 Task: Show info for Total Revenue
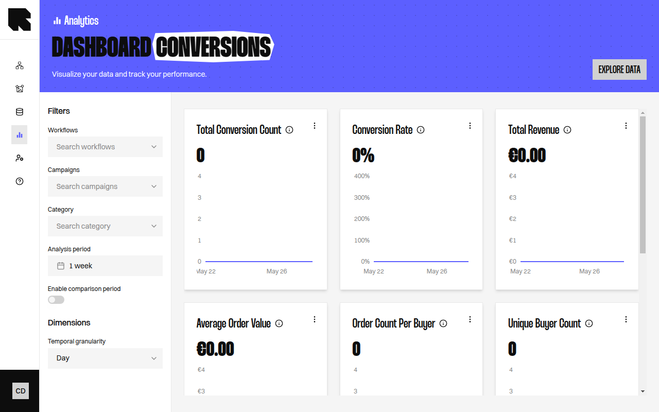pos(567,130)
